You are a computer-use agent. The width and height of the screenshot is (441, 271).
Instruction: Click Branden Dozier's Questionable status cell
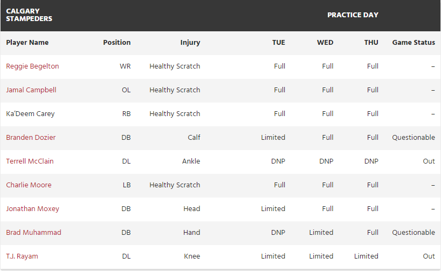[x=414, y=138]
